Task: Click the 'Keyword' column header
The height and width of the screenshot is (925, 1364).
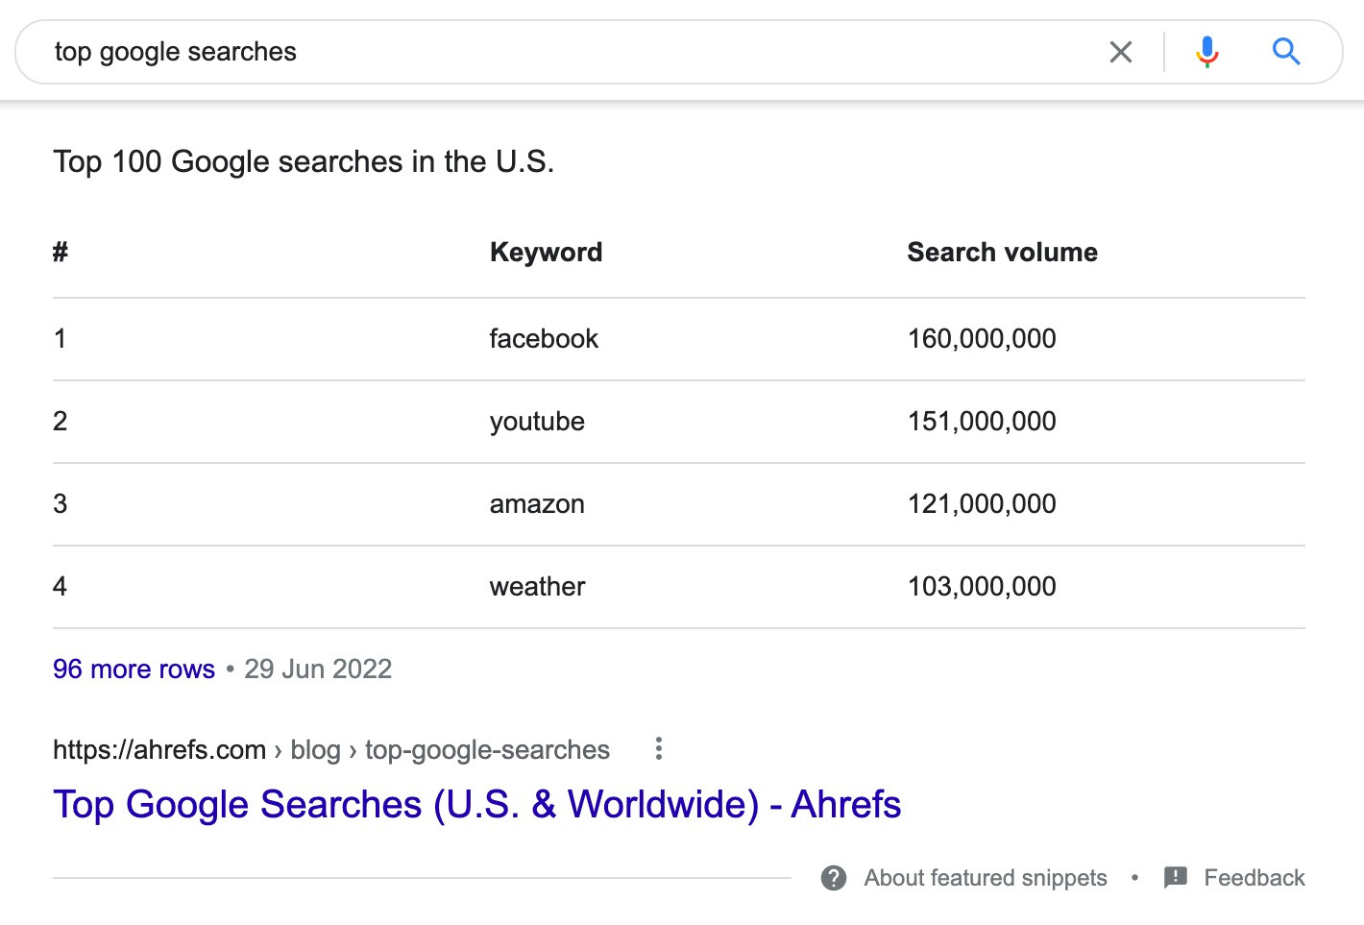Action: point(546,252)
